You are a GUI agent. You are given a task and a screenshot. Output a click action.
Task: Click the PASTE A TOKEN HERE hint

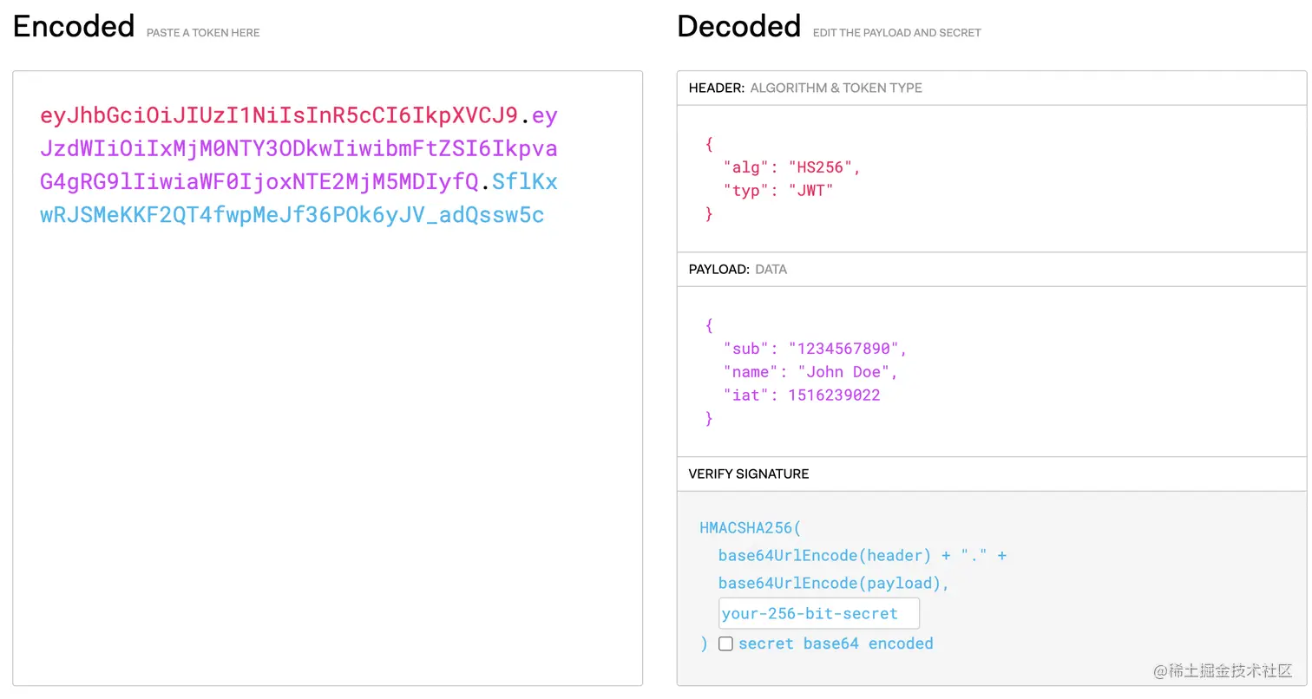click(x=203, y=33)
